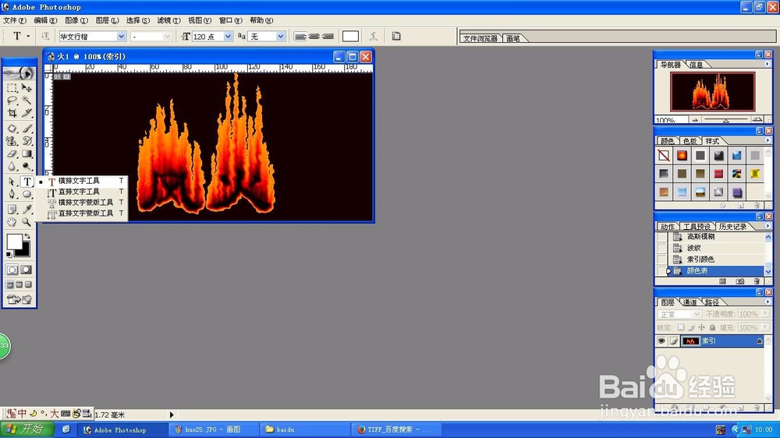
Task: Select the Zoom magnifier tool
Action: [27, 222]
